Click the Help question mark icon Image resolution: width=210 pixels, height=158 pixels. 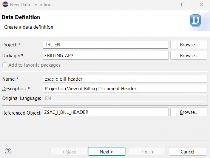(x=8, y=152)
